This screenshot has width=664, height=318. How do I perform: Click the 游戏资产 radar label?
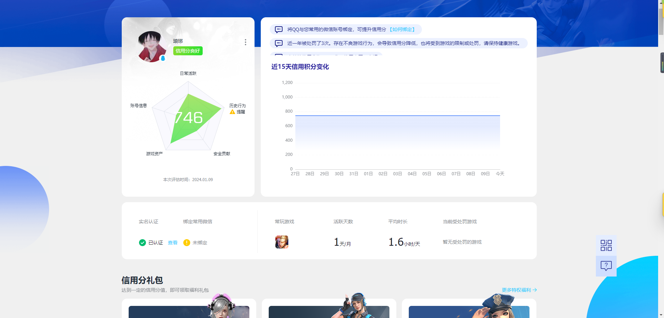154,154
